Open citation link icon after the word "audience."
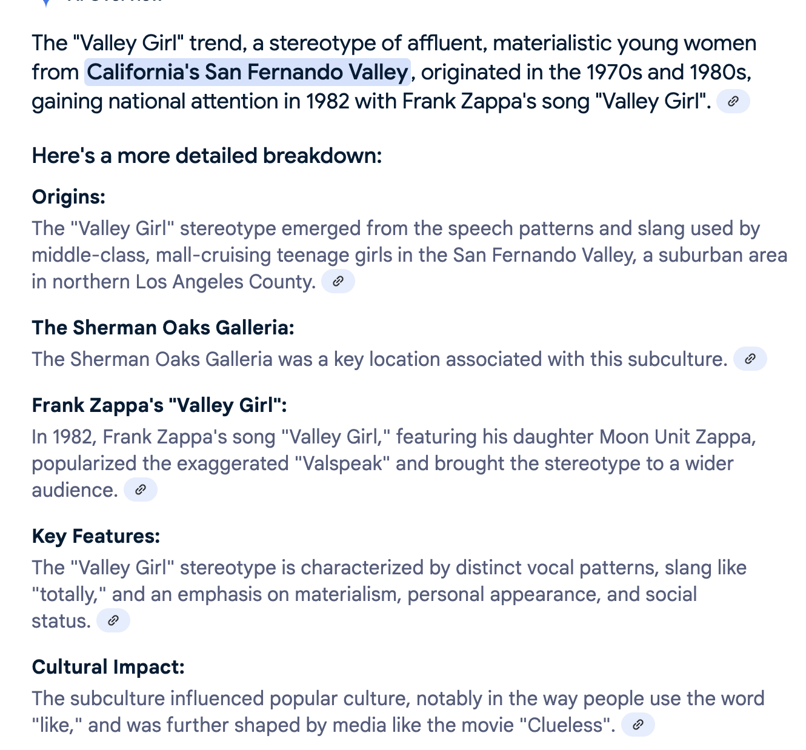This screenshot has width=806, height=750. pyautogui.click(x=140, y=489)
